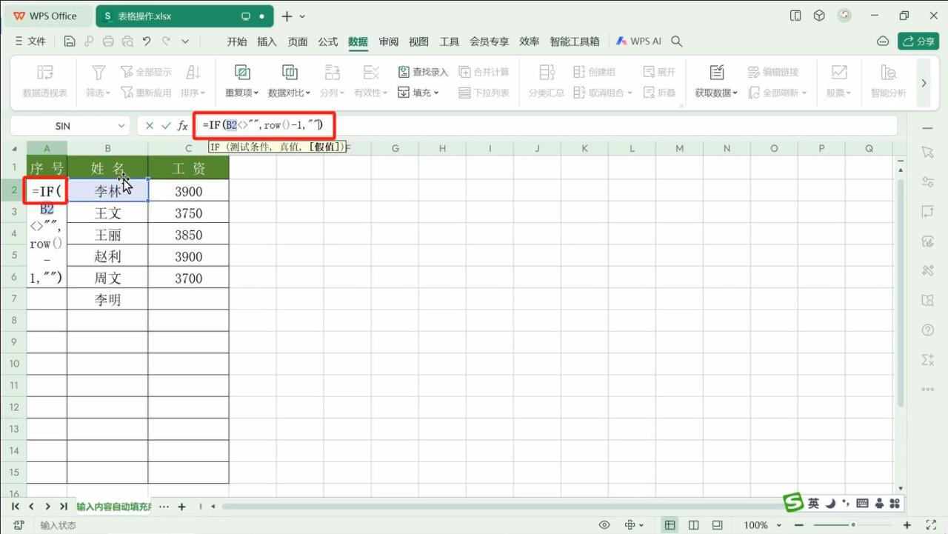This screenshot has height=534, width=948.
Task: Select cell B3 containing 王文
Action: point(107,213)
